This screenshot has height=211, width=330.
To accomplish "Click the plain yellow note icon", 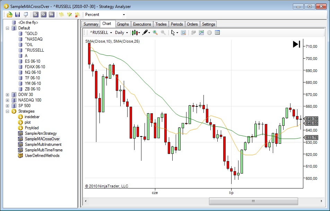I will tap(61, 15).
